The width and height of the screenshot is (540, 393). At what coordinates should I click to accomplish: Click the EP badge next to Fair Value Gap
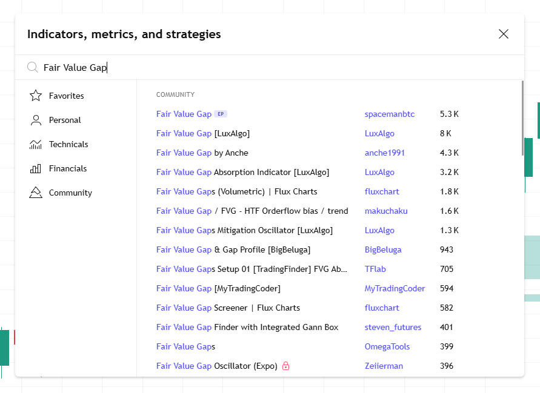point(221,114)
